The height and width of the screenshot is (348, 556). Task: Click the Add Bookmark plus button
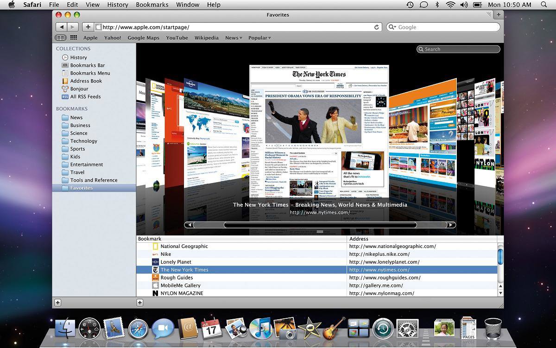click(x=88, y=27)
